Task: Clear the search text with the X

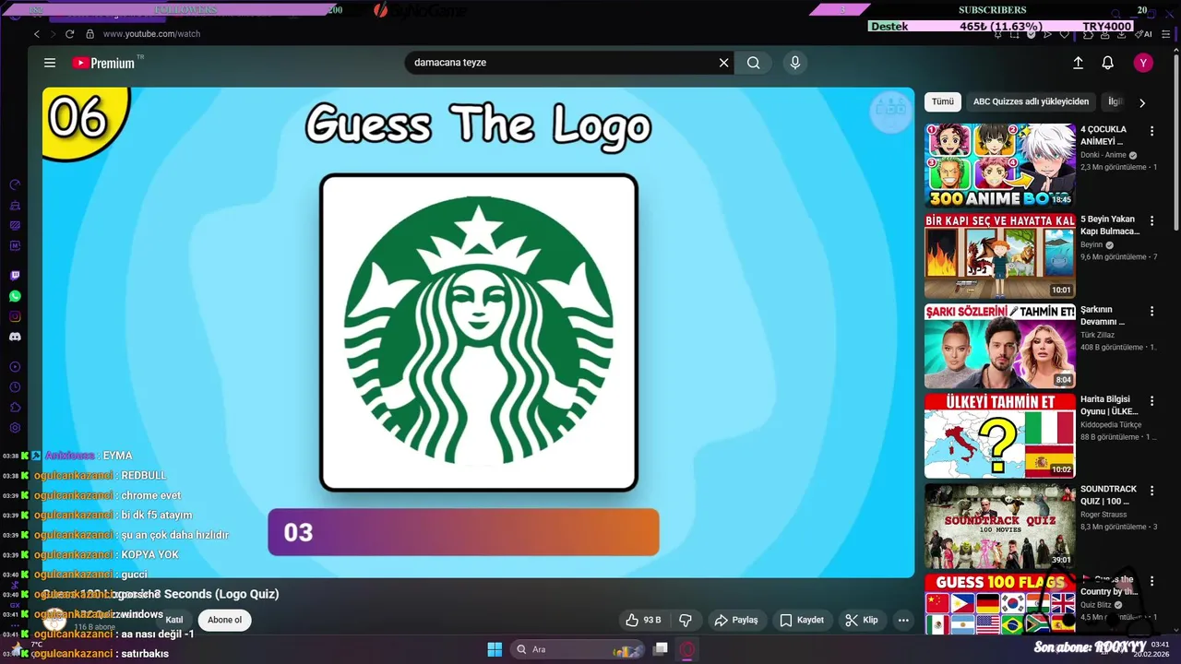Action: coord(724,63)
